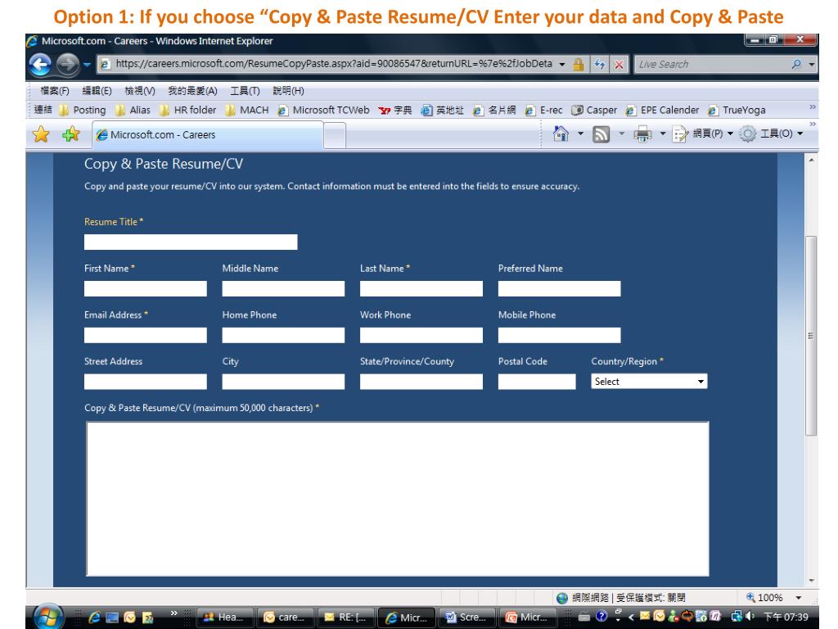Click the page vertical scrollbar thumb
Image resolution: width=838 pixels, height=629 pixels.
(x=811, y=335)
